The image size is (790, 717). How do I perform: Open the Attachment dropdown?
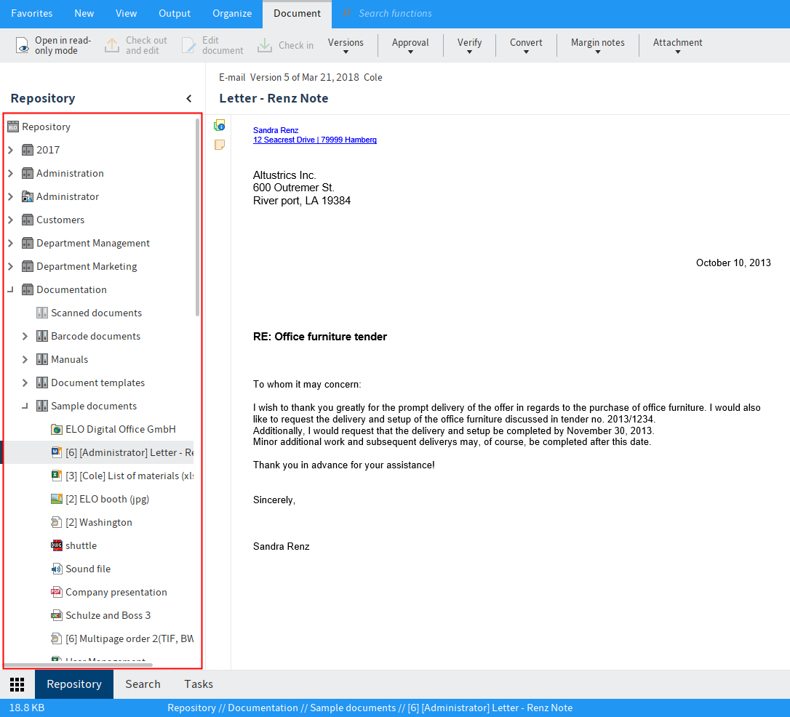tap(677, 45)
